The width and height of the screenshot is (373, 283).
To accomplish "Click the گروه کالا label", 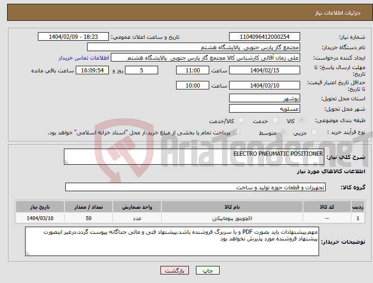I will [x=353, y=187].
